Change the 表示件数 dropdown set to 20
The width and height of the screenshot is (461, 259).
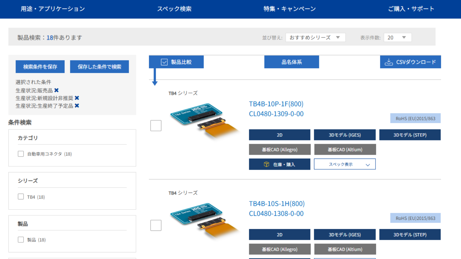397,38
